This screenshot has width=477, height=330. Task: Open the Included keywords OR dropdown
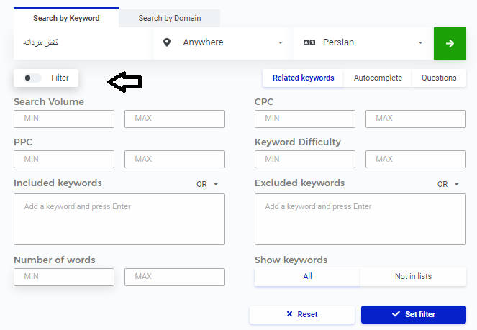coord(207,184)
